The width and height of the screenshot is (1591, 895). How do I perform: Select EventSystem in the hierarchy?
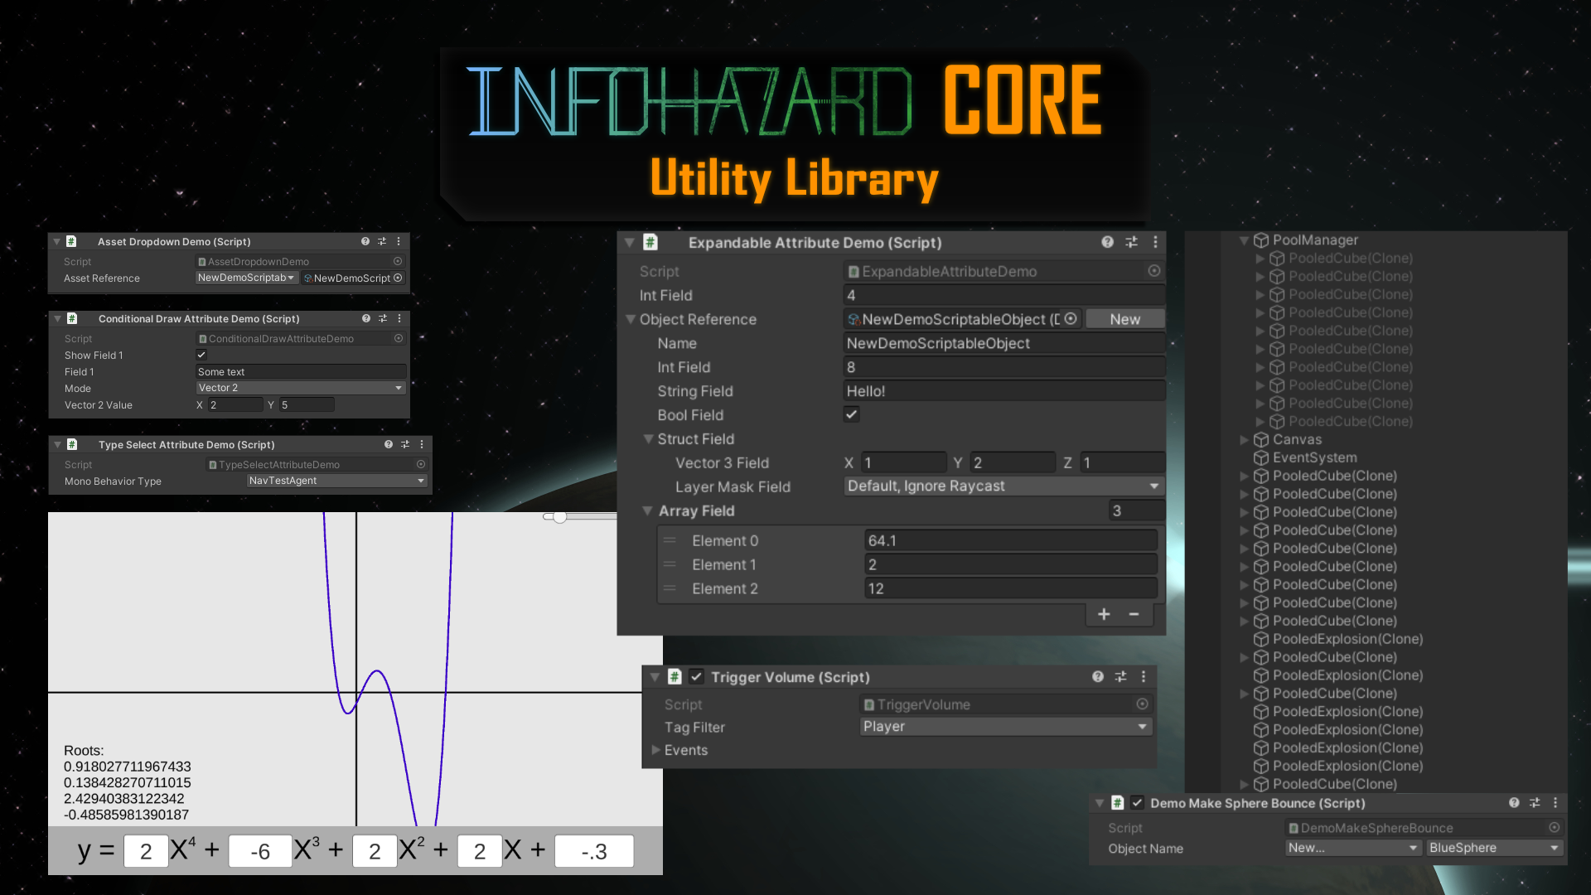[x=1314, y=457]
